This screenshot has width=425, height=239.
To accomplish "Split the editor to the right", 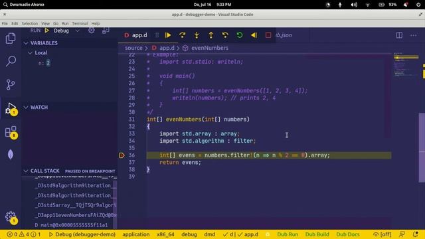I will [x=399, y=35].
